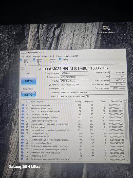Click the Czas pracy dysku value 18597 godzin
Screen dimensions: 133x178
pyautogui.click(x=118, y=88)
